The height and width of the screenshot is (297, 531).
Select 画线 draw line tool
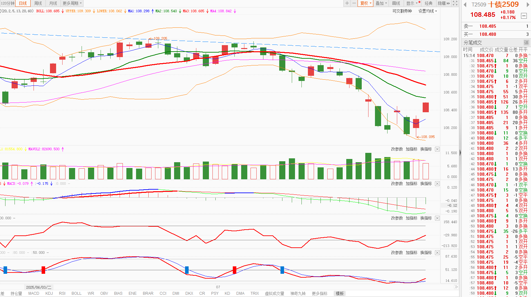[x=396, y=3]
